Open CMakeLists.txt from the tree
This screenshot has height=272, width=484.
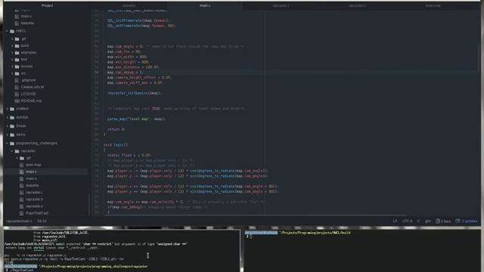coord(33,87)
